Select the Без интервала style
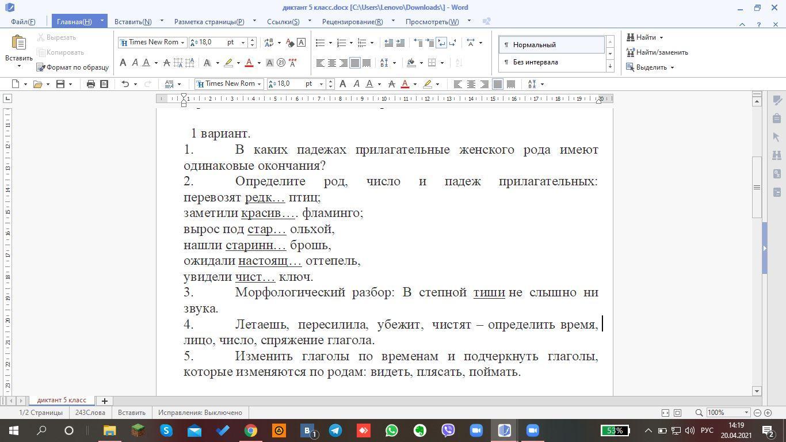 pyautogui.click(x=535, y=62)
